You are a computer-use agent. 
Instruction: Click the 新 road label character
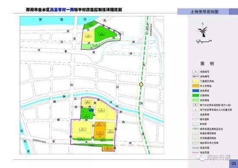pyautogui.click(x=53, y=141)
